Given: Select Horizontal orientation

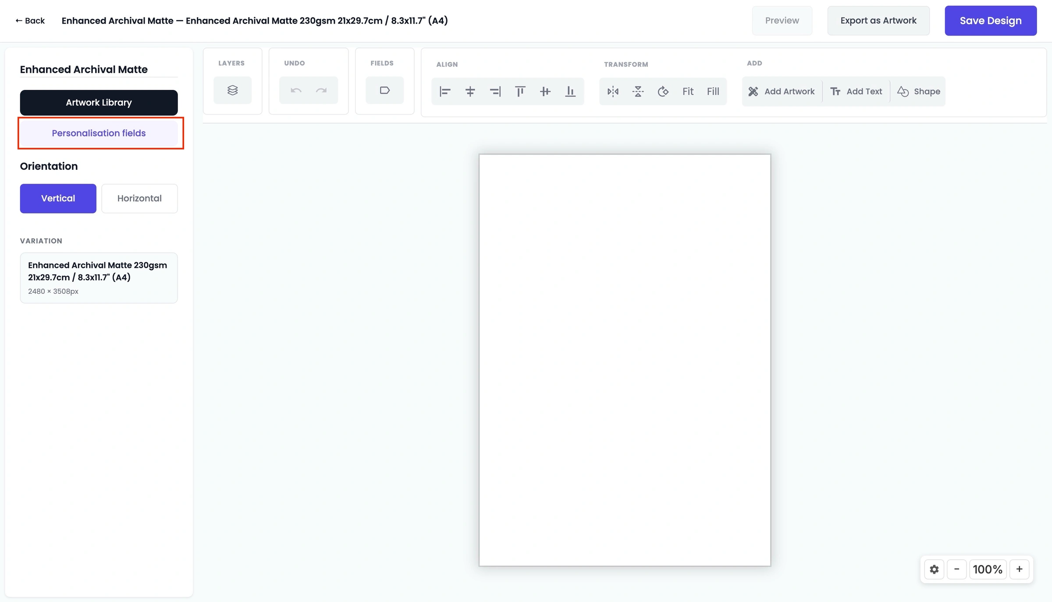Looking at the screenshot, I should pyautogui.click(x=139, y=198).
